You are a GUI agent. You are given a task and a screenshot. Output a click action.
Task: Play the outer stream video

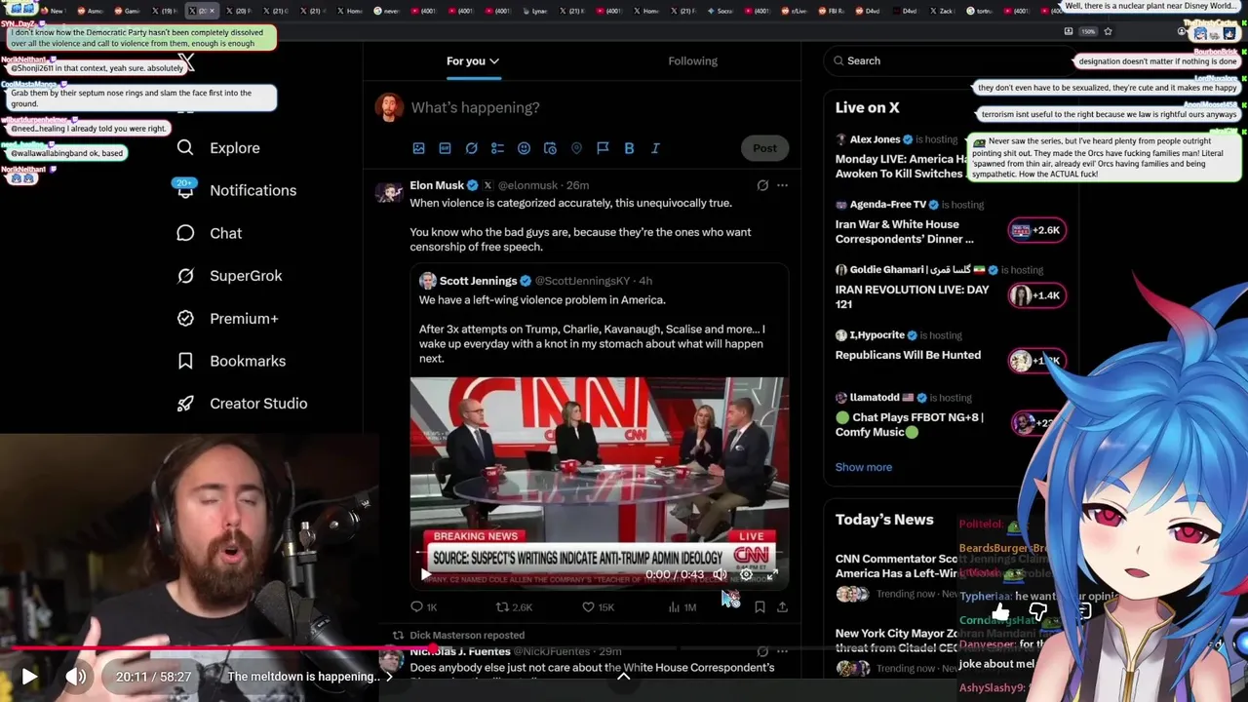click(x=29, y=676)
